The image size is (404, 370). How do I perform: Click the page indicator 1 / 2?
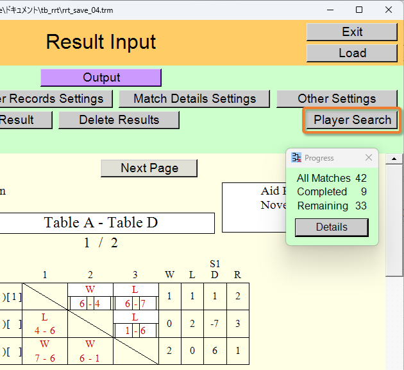pos(101,243)
